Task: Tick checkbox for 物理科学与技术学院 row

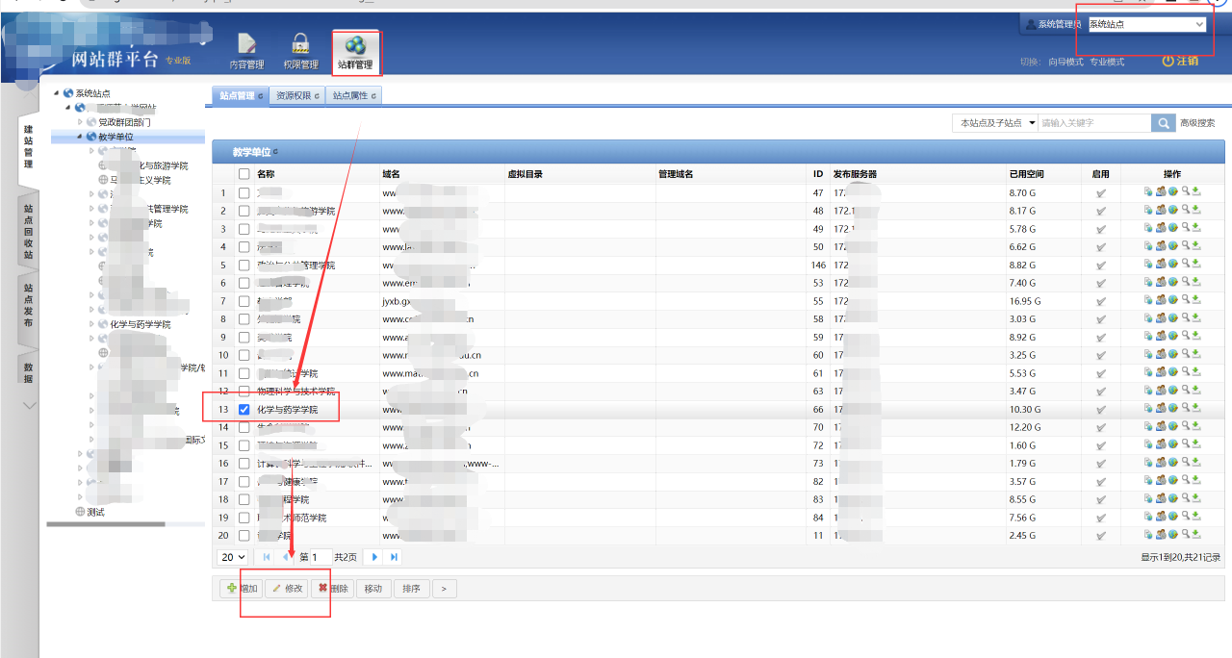Action: tap(244, 392)
